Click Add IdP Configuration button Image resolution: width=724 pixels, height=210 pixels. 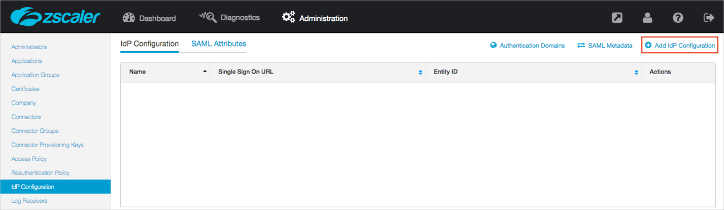[680, 46]
